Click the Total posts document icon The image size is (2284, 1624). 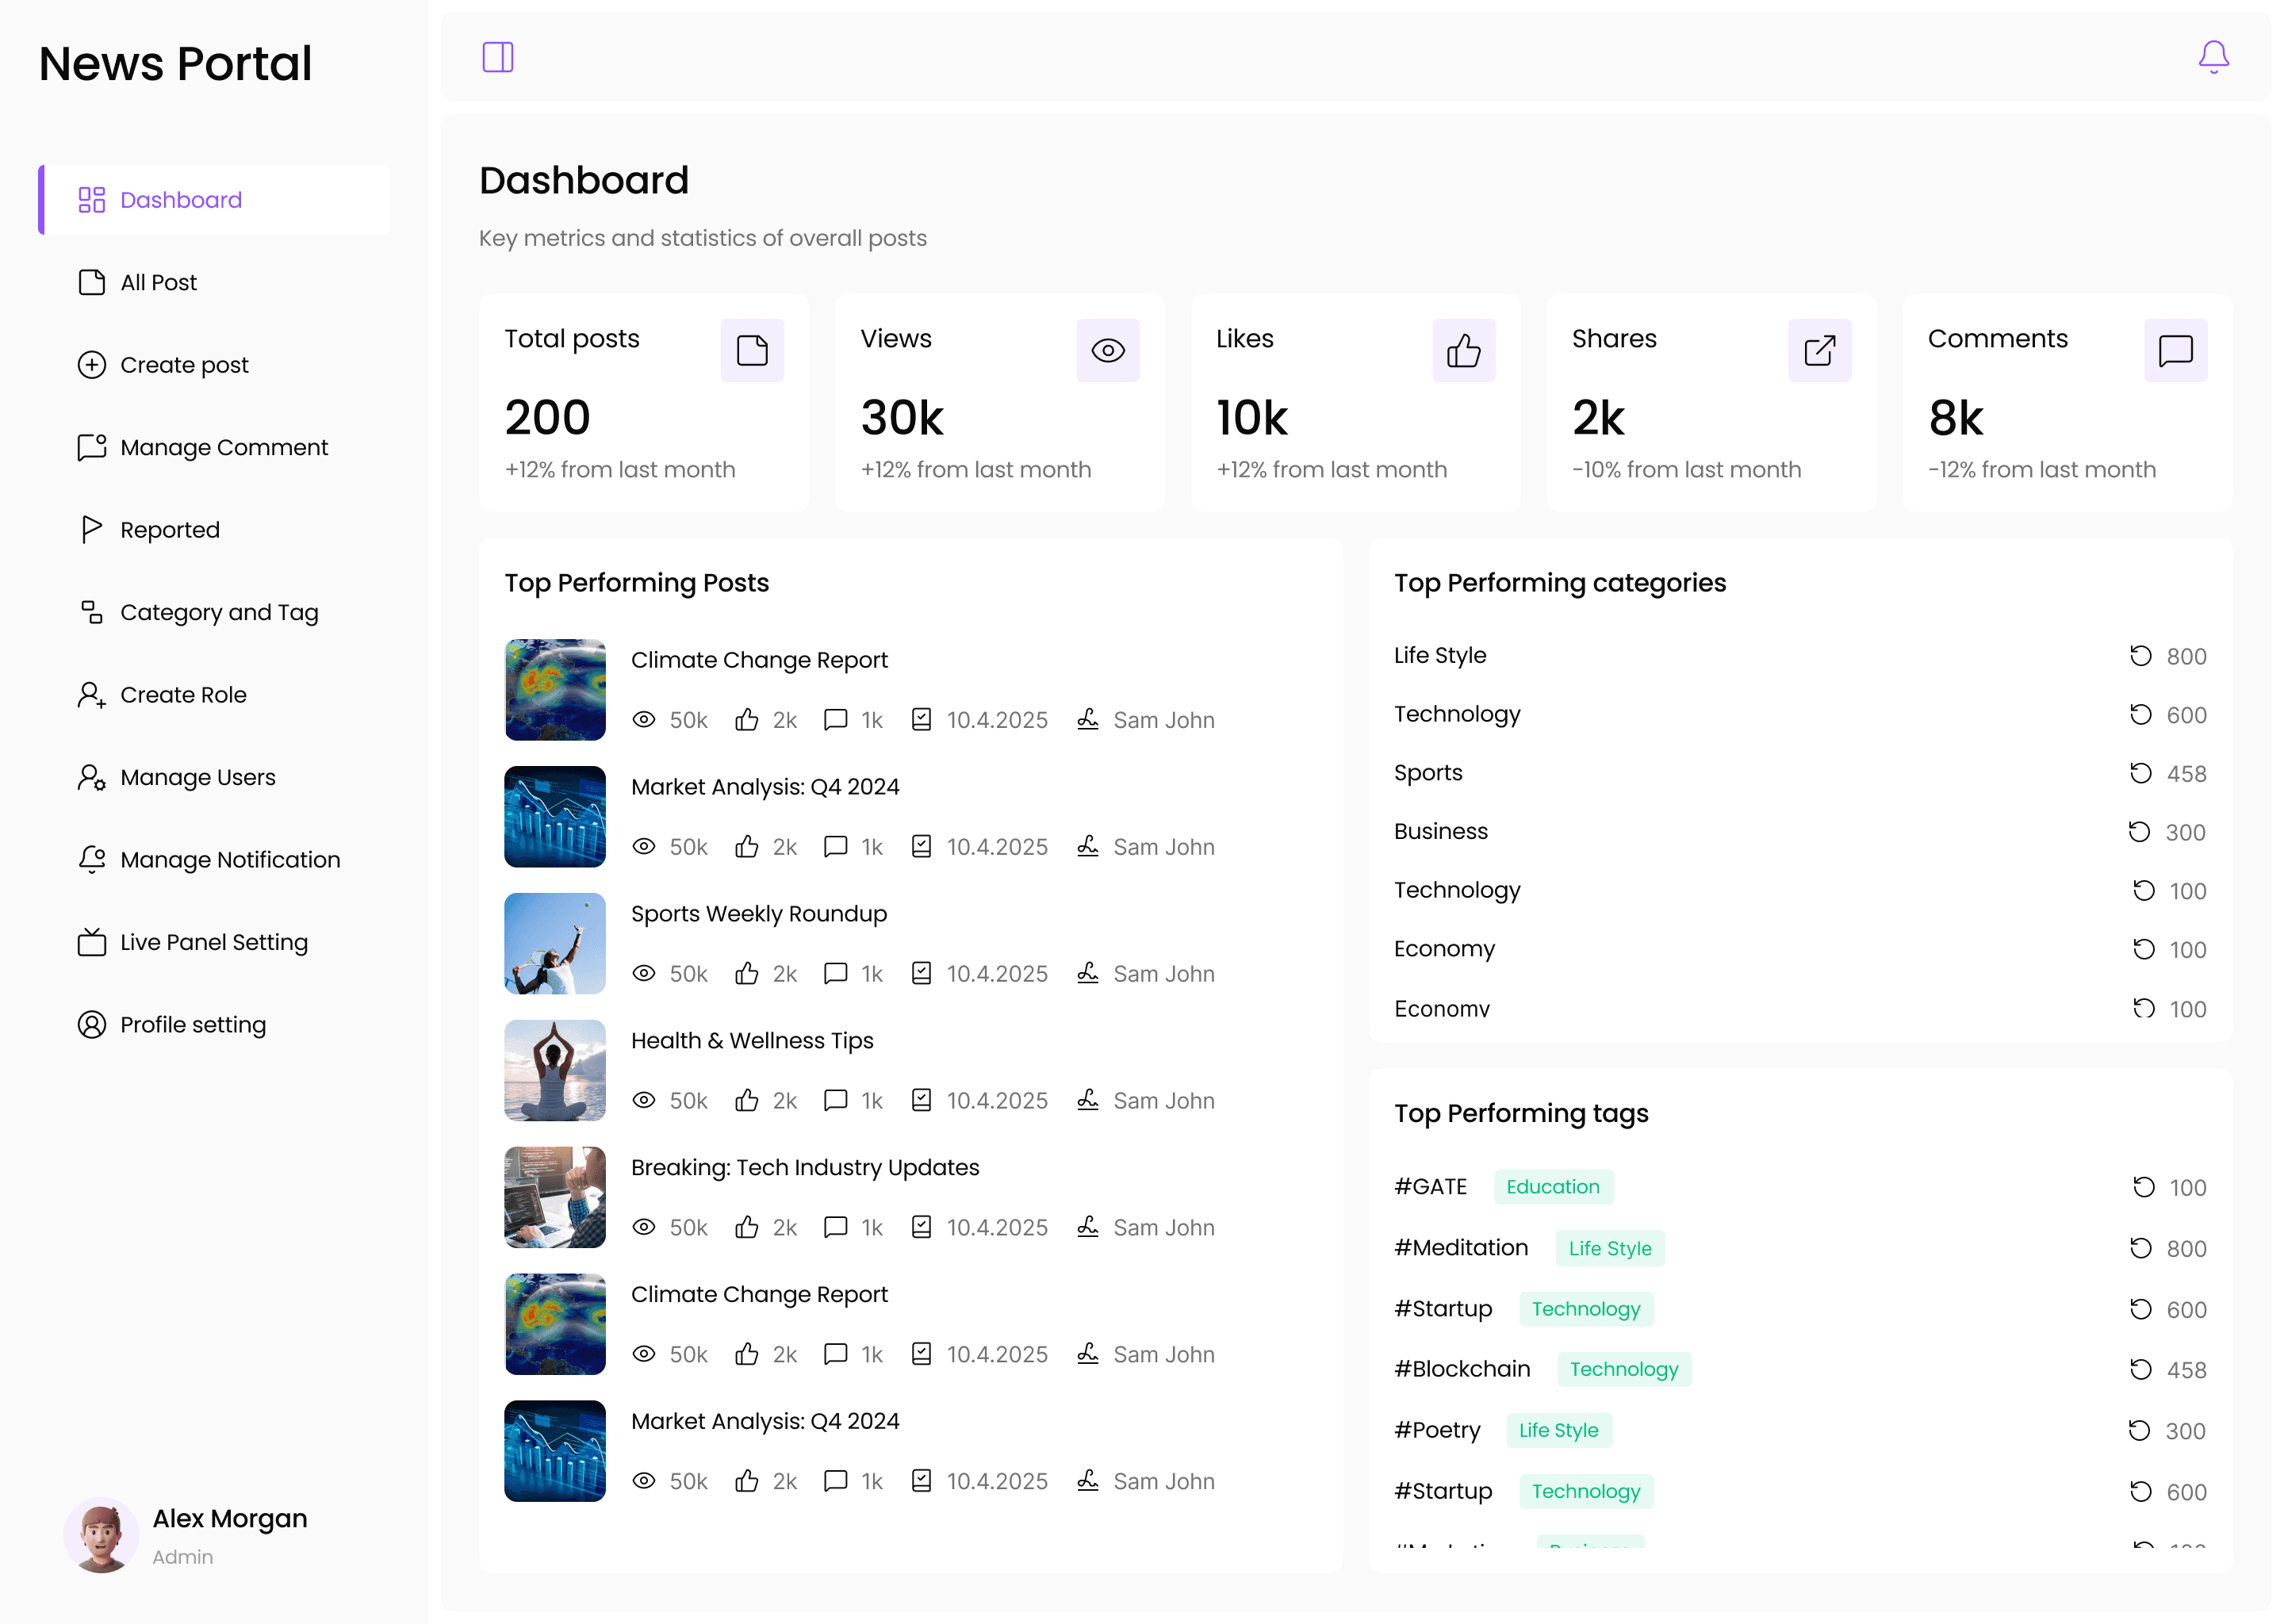[751, 350]
